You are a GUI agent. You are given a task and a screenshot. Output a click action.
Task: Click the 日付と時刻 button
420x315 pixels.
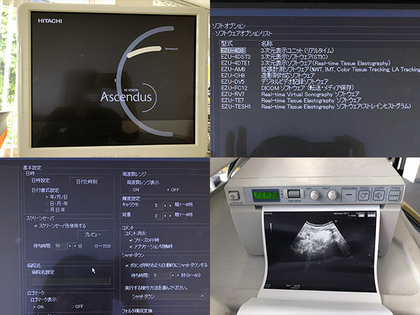[87, 182]
